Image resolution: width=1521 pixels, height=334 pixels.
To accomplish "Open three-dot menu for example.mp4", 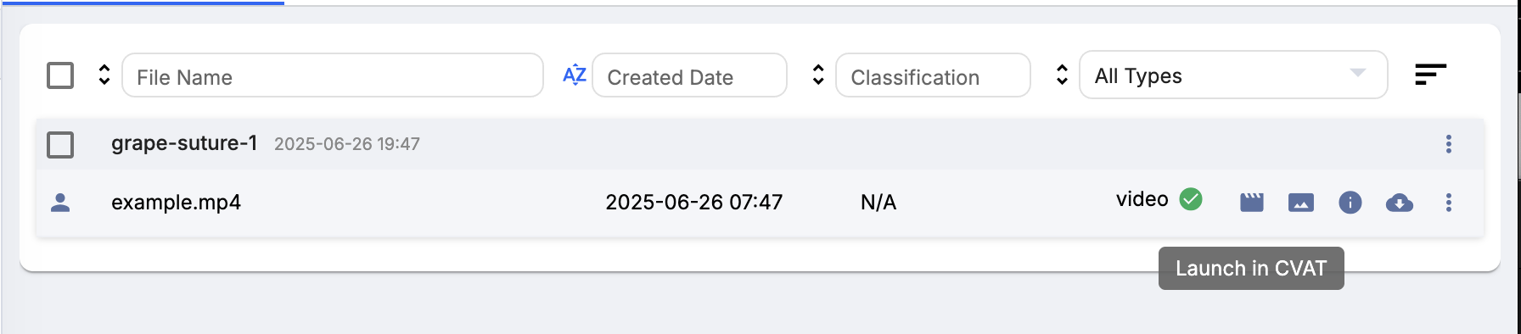I will (x=1449, y=203).
